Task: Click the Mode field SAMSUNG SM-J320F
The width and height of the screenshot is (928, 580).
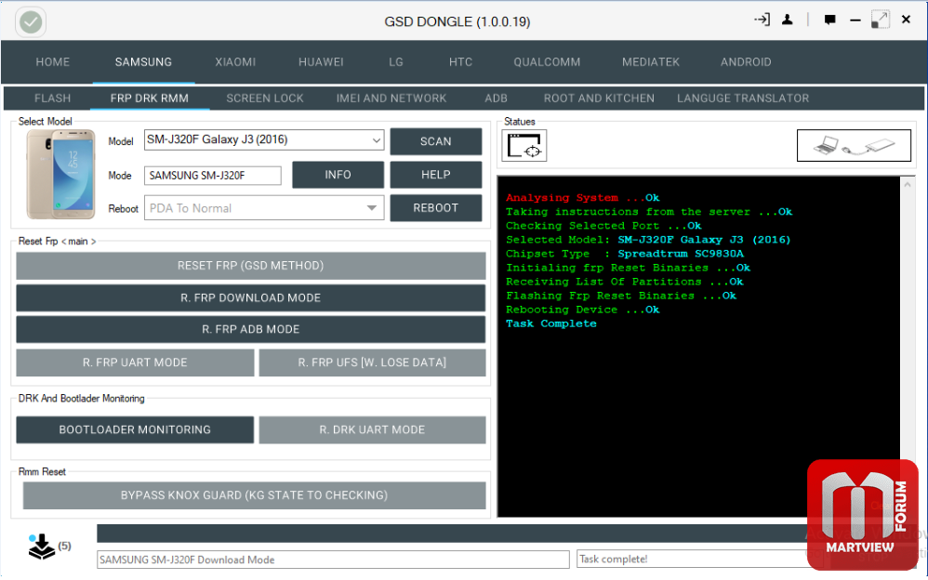Action: click(212, 176)
